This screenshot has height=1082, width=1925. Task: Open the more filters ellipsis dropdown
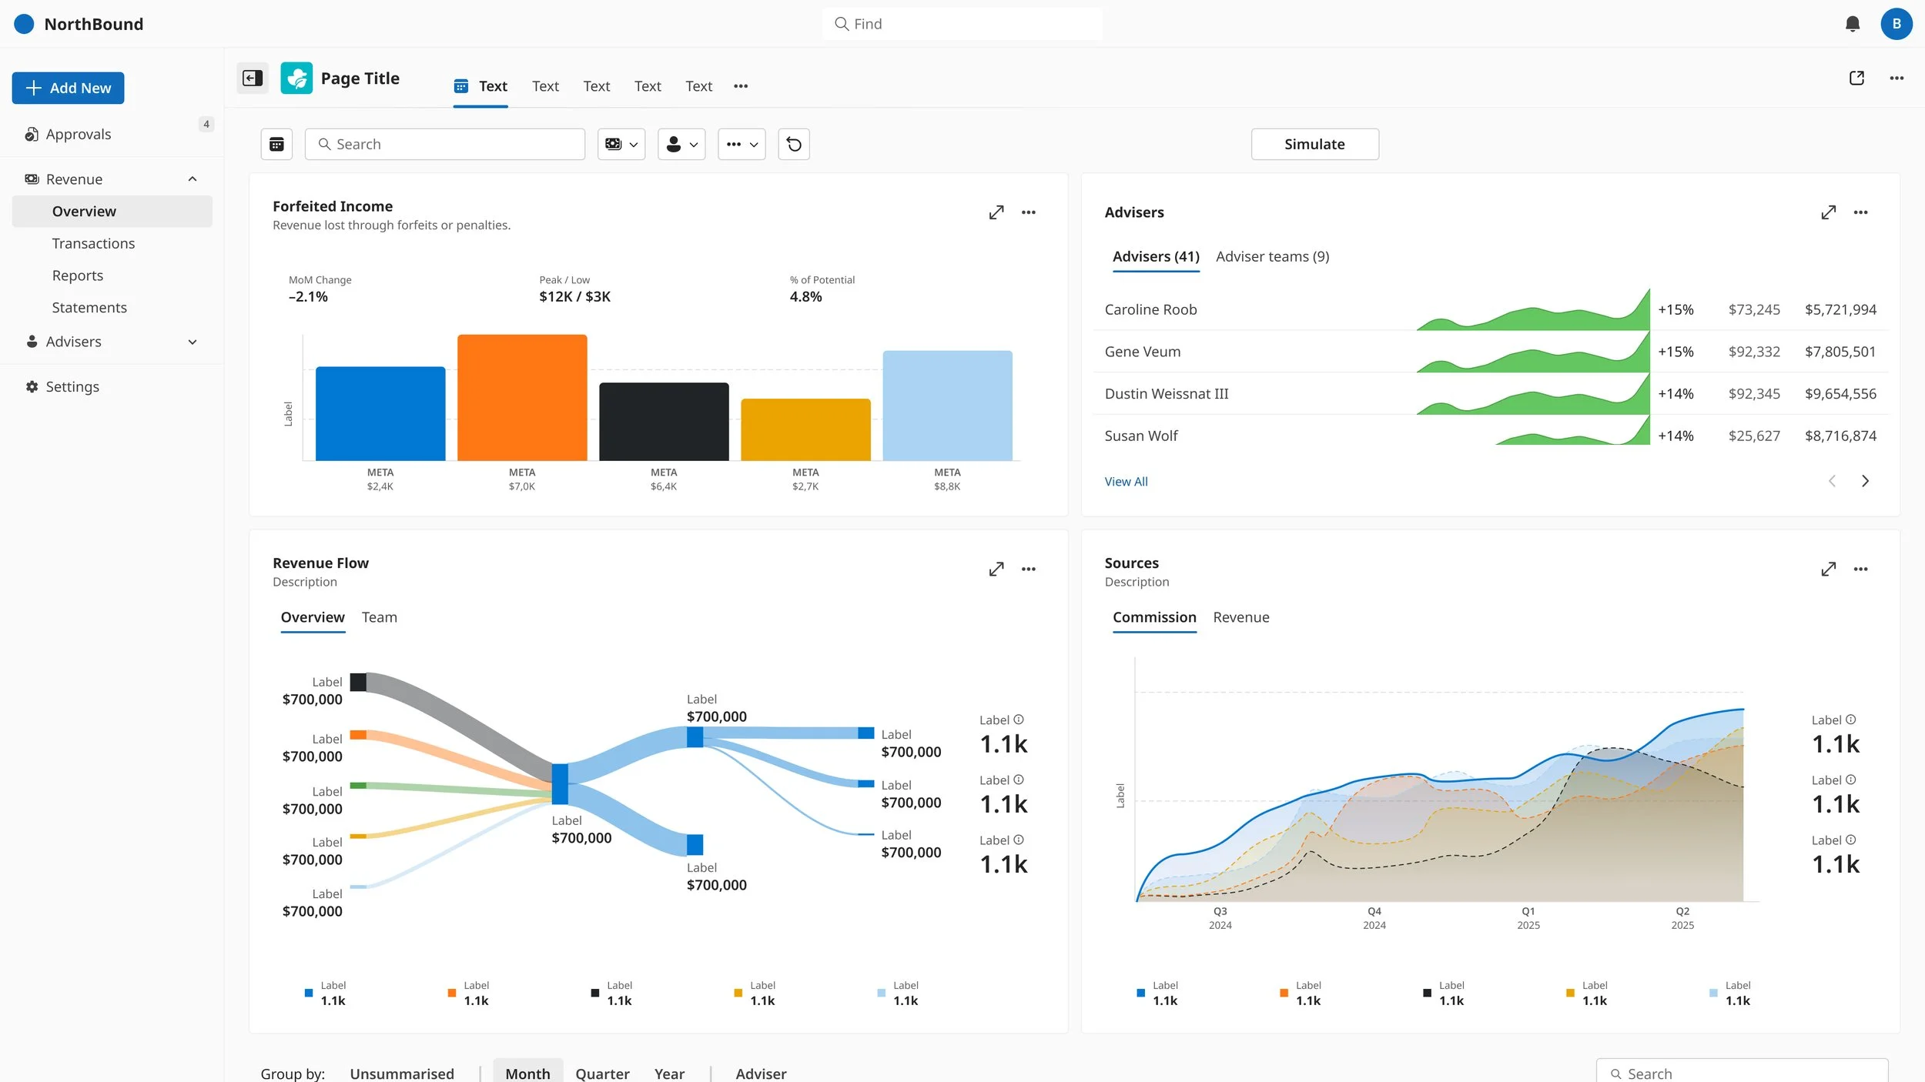742,144
